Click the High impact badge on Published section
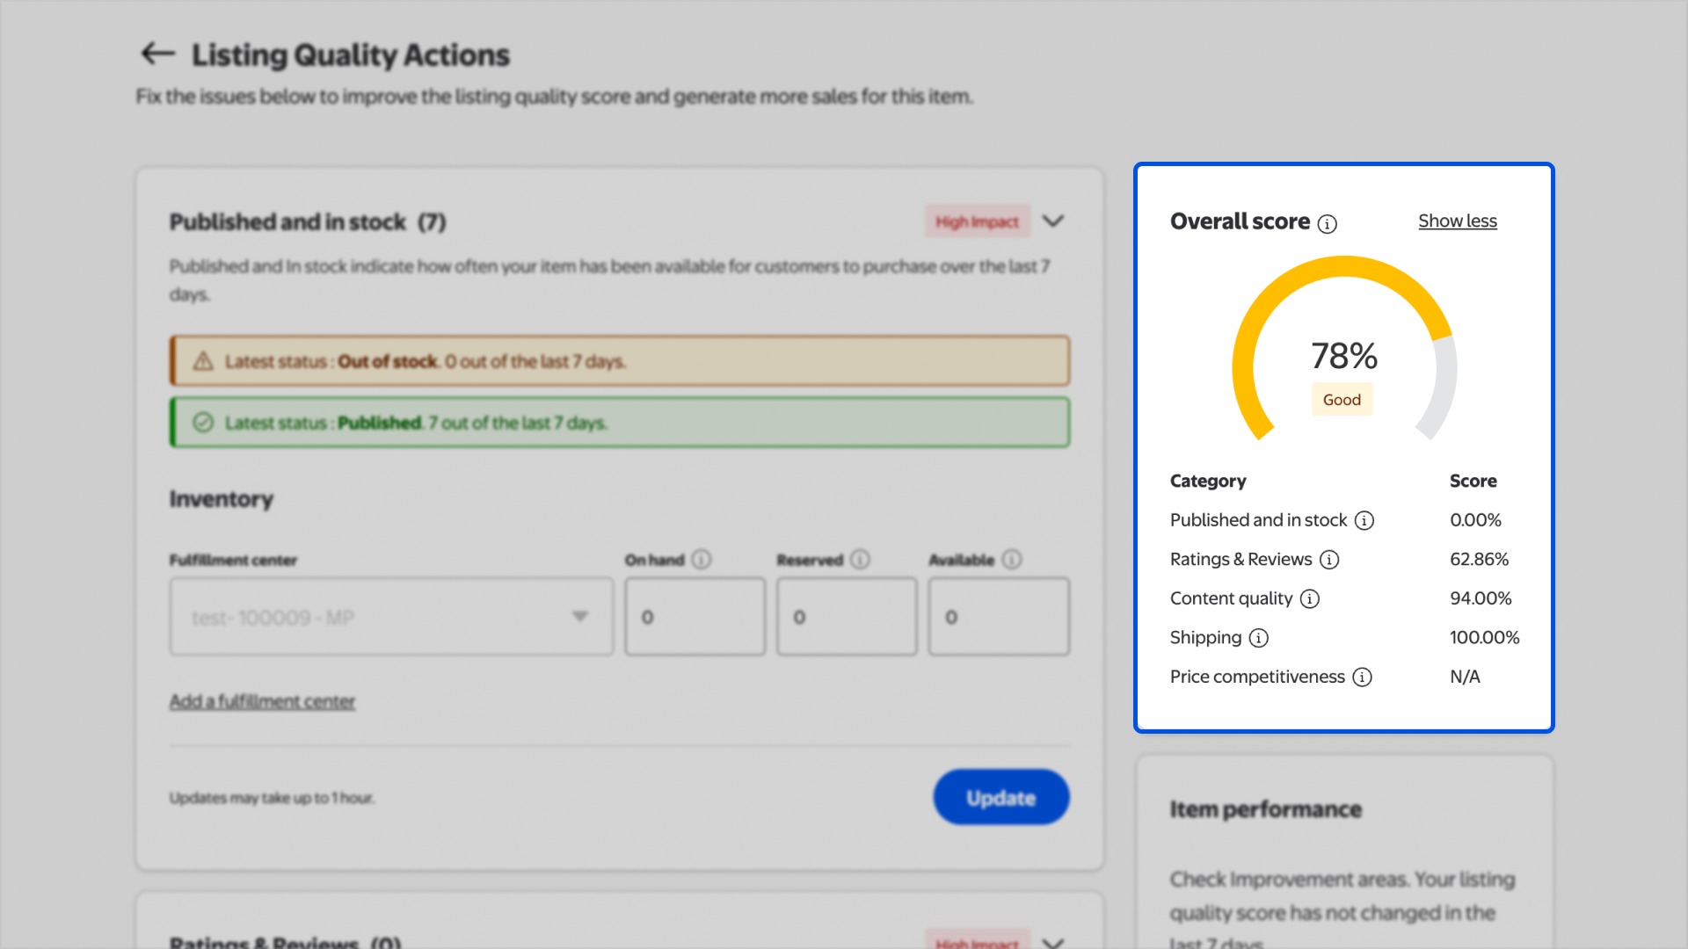 point(977,221)
